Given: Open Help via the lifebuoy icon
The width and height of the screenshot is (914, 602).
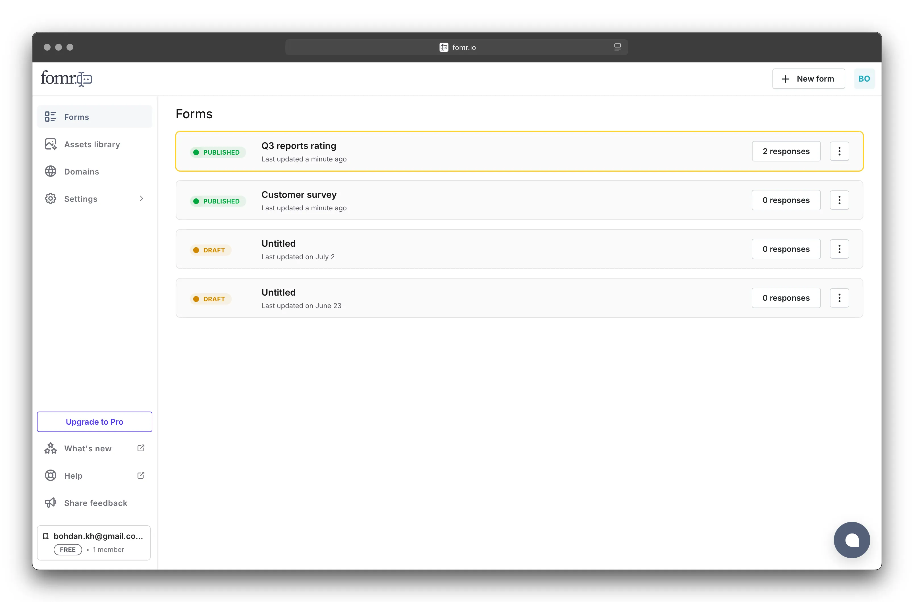Looking at the screenshot, I should tap(50, 475).
